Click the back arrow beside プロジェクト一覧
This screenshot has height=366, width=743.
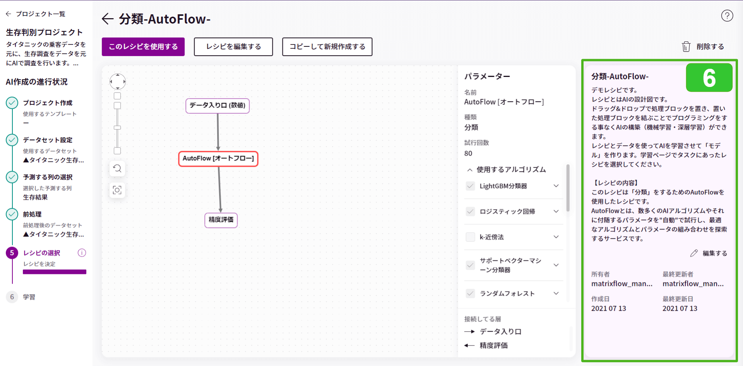pyautogui.click(x=9, y=14)
